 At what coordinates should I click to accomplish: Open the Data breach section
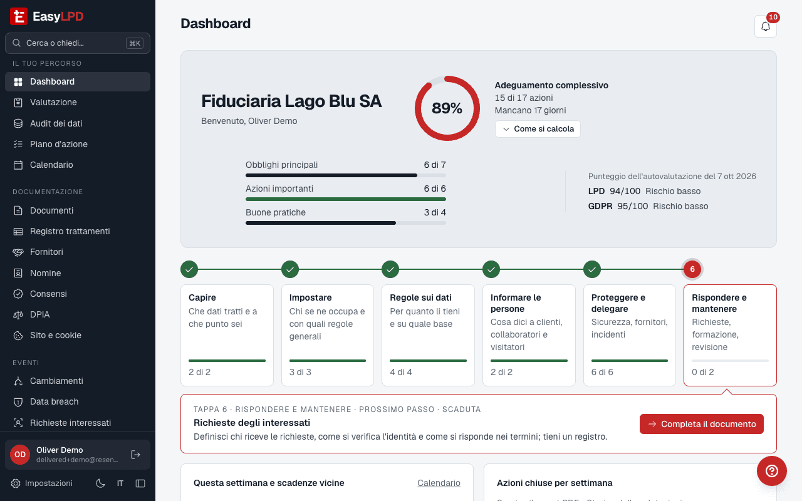[78, 401]
